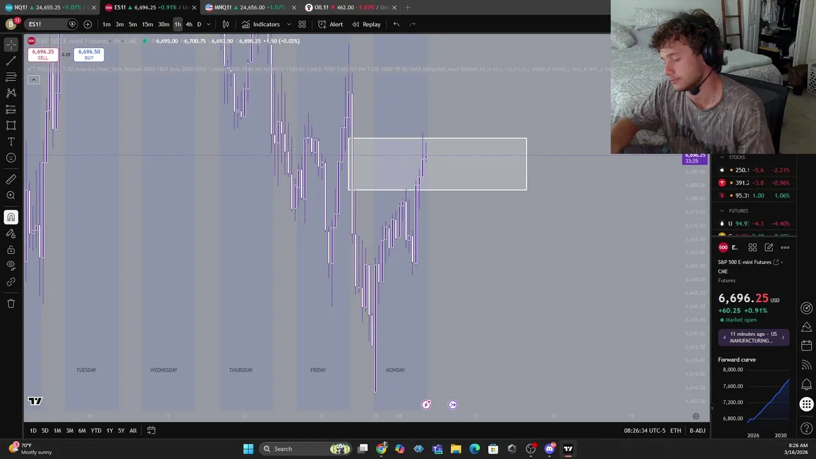This screenshot has width=816, height=459.
Task: Collapse the indicator legend arrow
Action: point(34,80)
